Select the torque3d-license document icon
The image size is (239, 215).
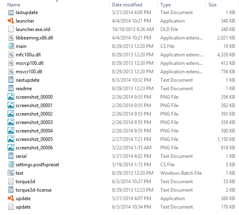[11, 190]
